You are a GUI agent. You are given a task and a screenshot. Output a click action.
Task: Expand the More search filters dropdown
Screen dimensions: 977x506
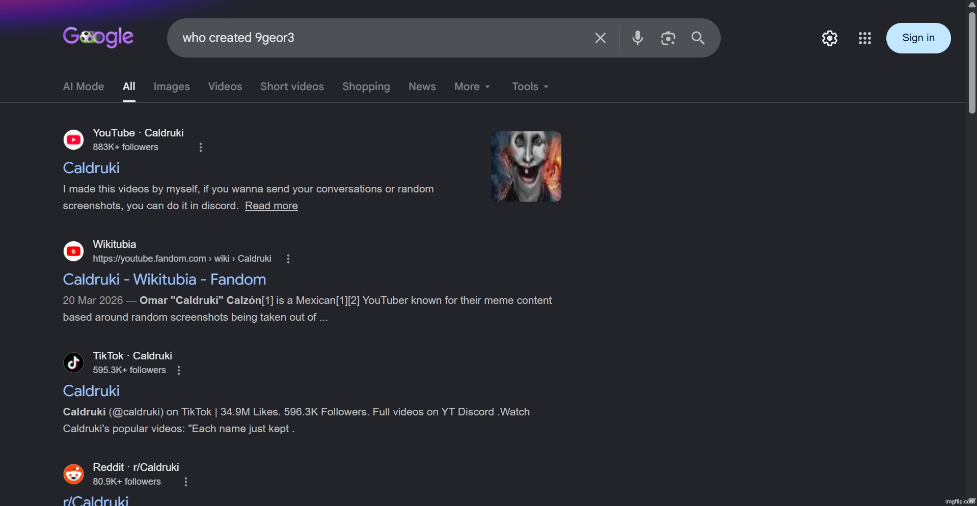[472, 87]
